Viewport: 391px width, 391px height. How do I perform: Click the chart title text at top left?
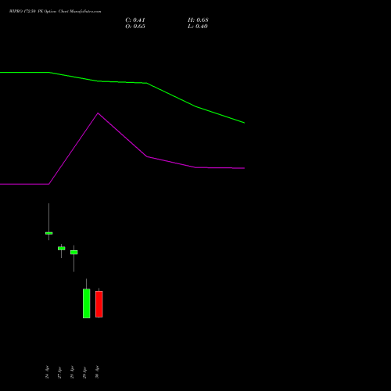55,12
